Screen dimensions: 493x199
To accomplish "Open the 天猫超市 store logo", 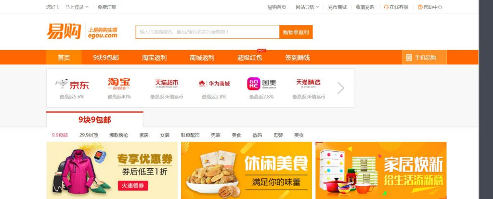I will click(167, 84).
